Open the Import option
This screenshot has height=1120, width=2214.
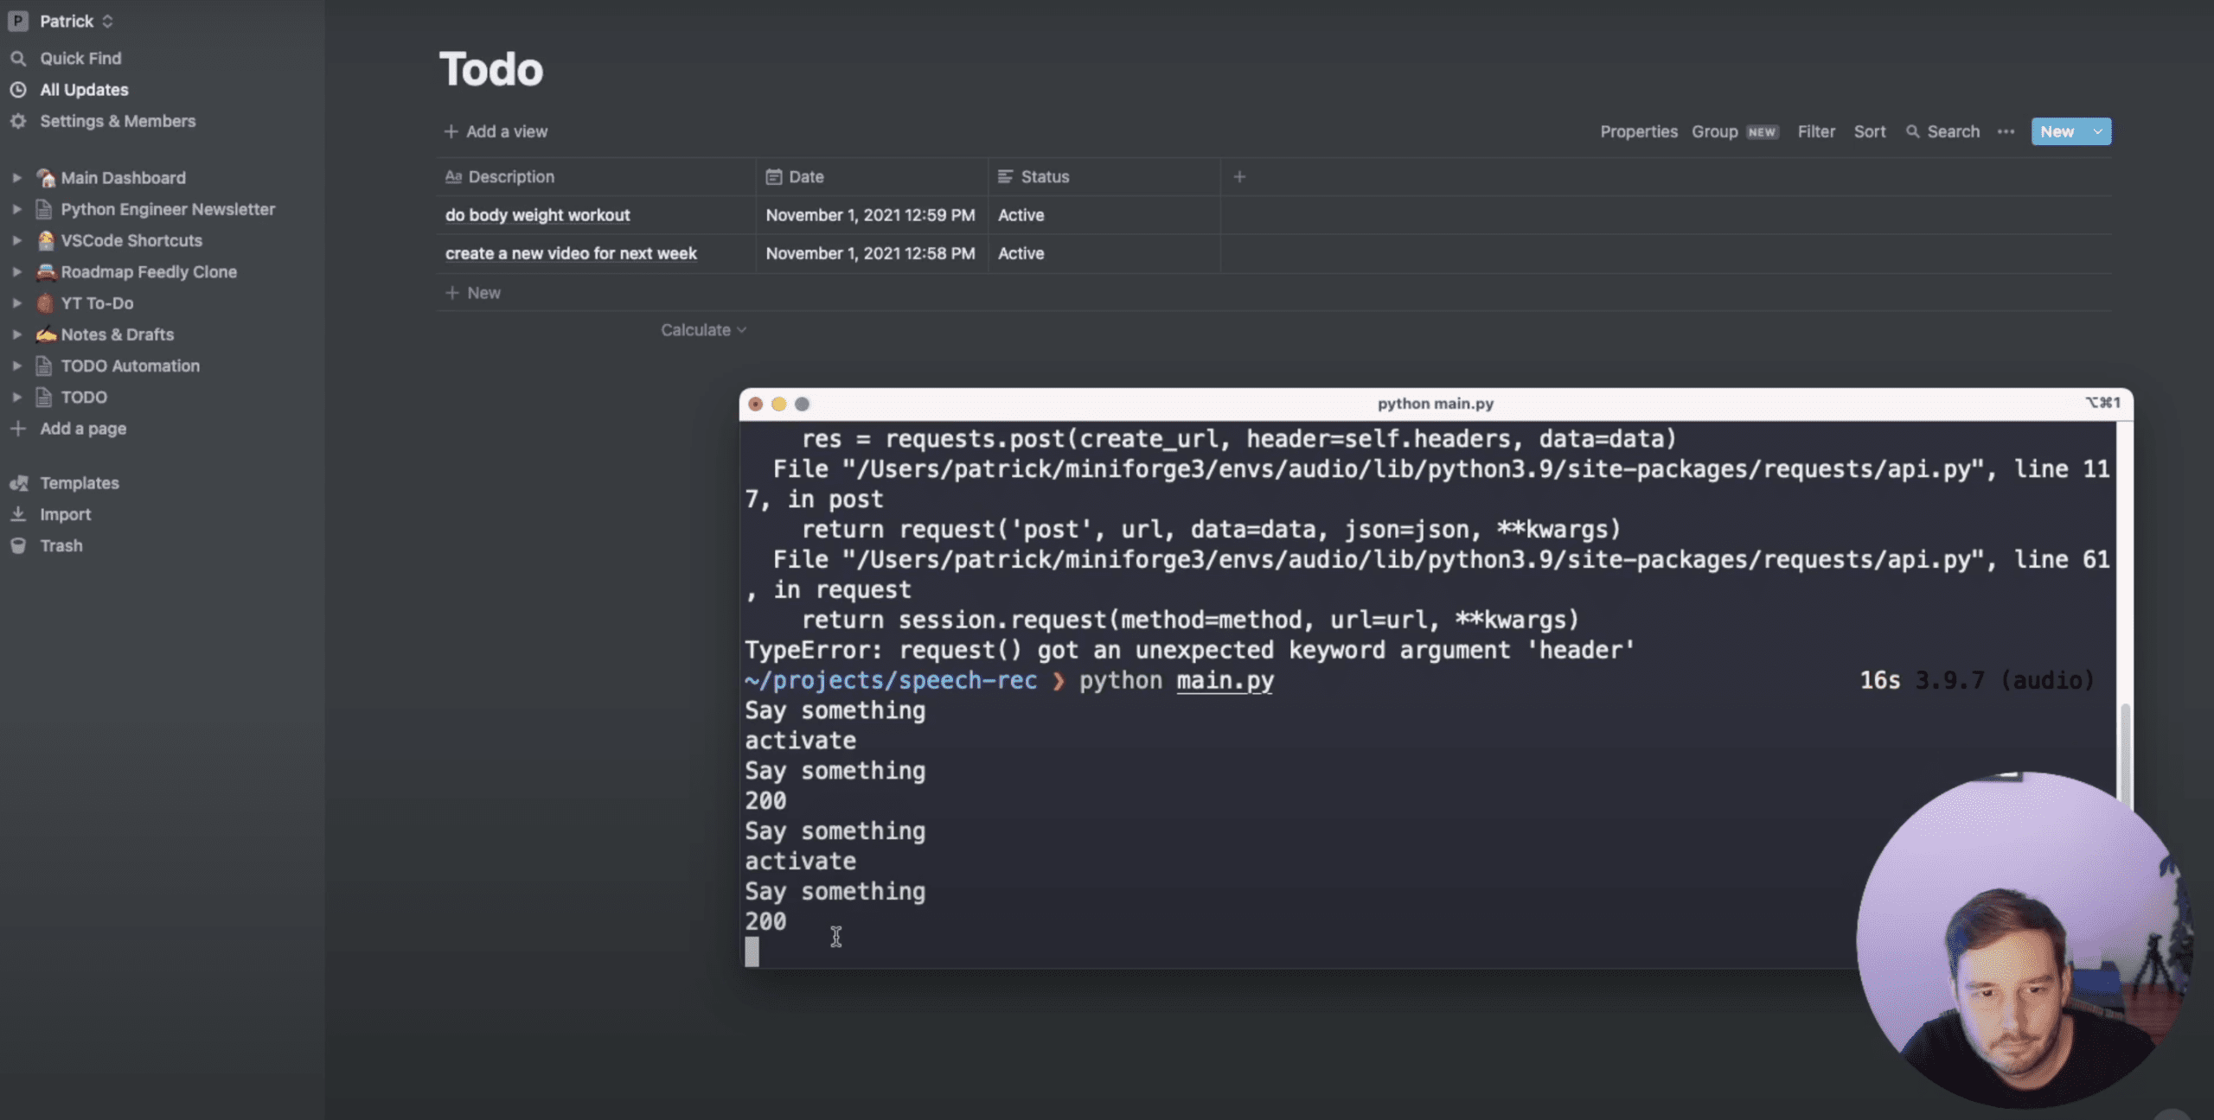point(65,514)
